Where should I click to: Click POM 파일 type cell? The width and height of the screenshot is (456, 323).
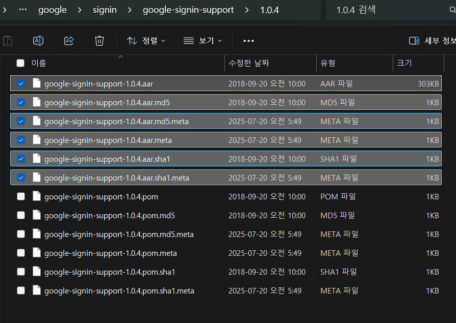[x=338, y=196]
